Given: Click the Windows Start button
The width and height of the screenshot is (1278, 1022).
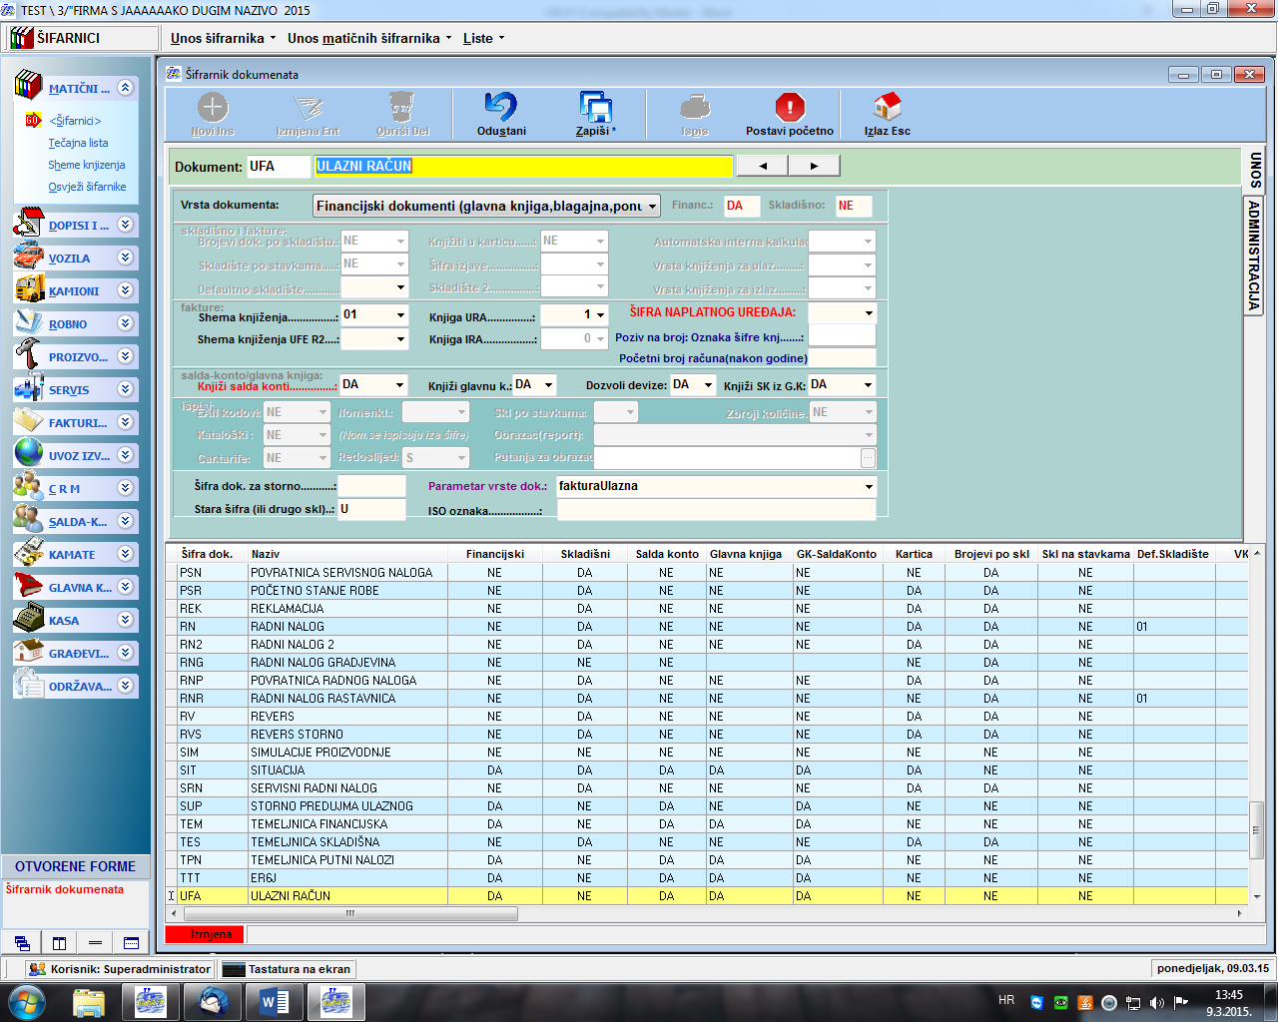Looking at the screenshot, I should coord(26,1001).
